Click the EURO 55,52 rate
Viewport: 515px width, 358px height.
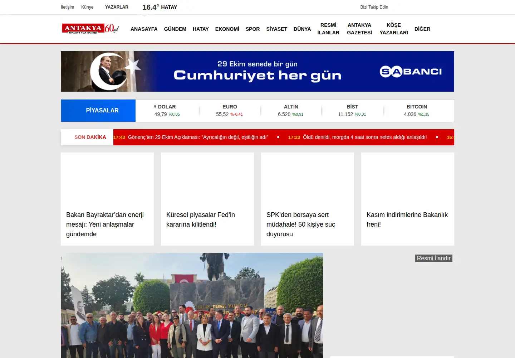pos(230,111)
